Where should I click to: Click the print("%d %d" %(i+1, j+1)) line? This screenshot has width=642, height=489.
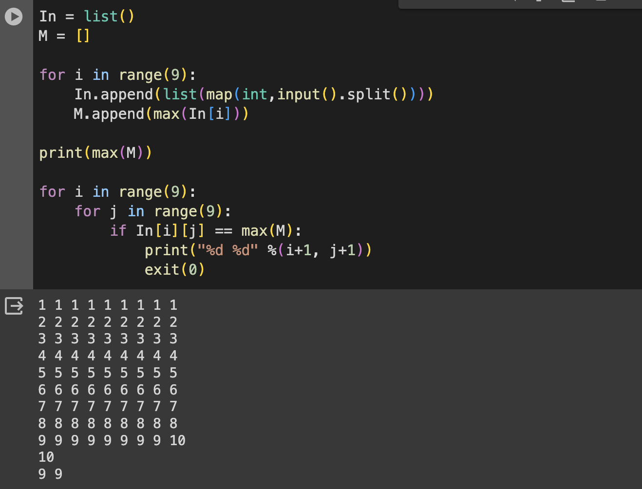point(258,250)
